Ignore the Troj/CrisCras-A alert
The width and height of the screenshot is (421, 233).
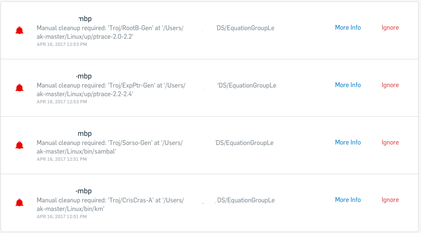pyautogui.click(x=390, y=200)
